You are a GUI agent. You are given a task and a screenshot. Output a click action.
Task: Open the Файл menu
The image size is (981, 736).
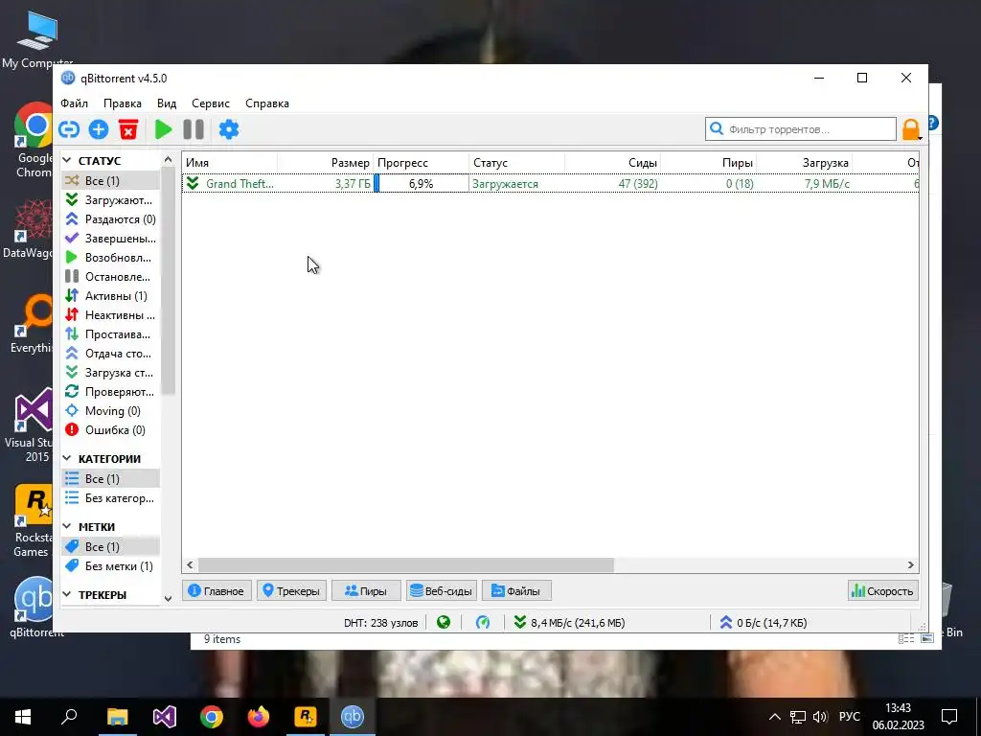click(x=74, y=103)
